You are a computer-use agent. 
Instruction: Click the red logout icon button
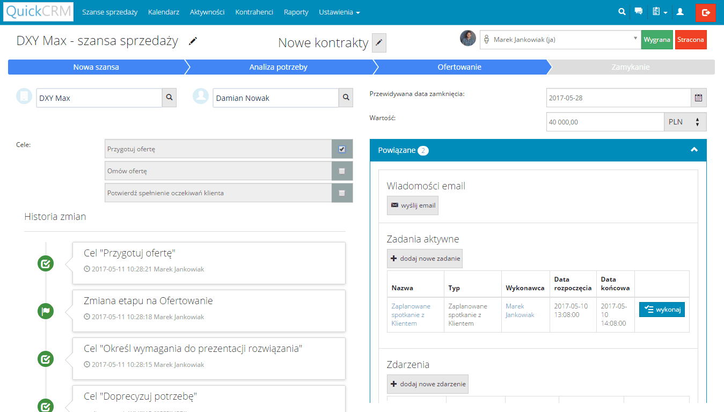[x=705, y=12]
